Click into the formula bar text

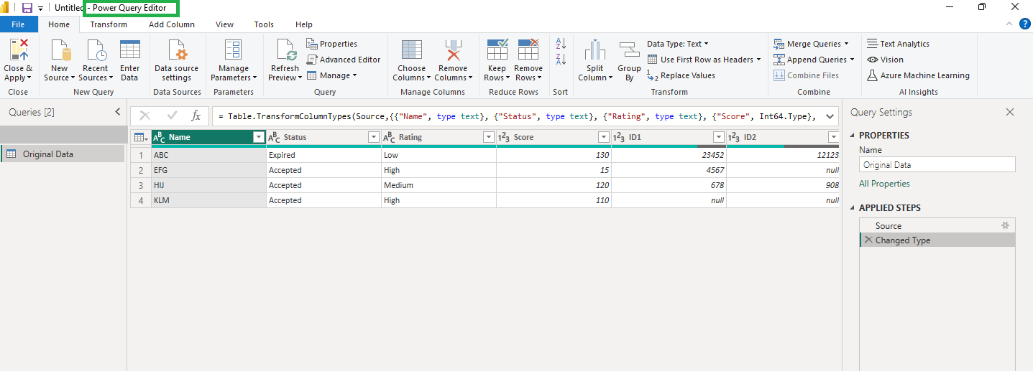tap(516, 116)
